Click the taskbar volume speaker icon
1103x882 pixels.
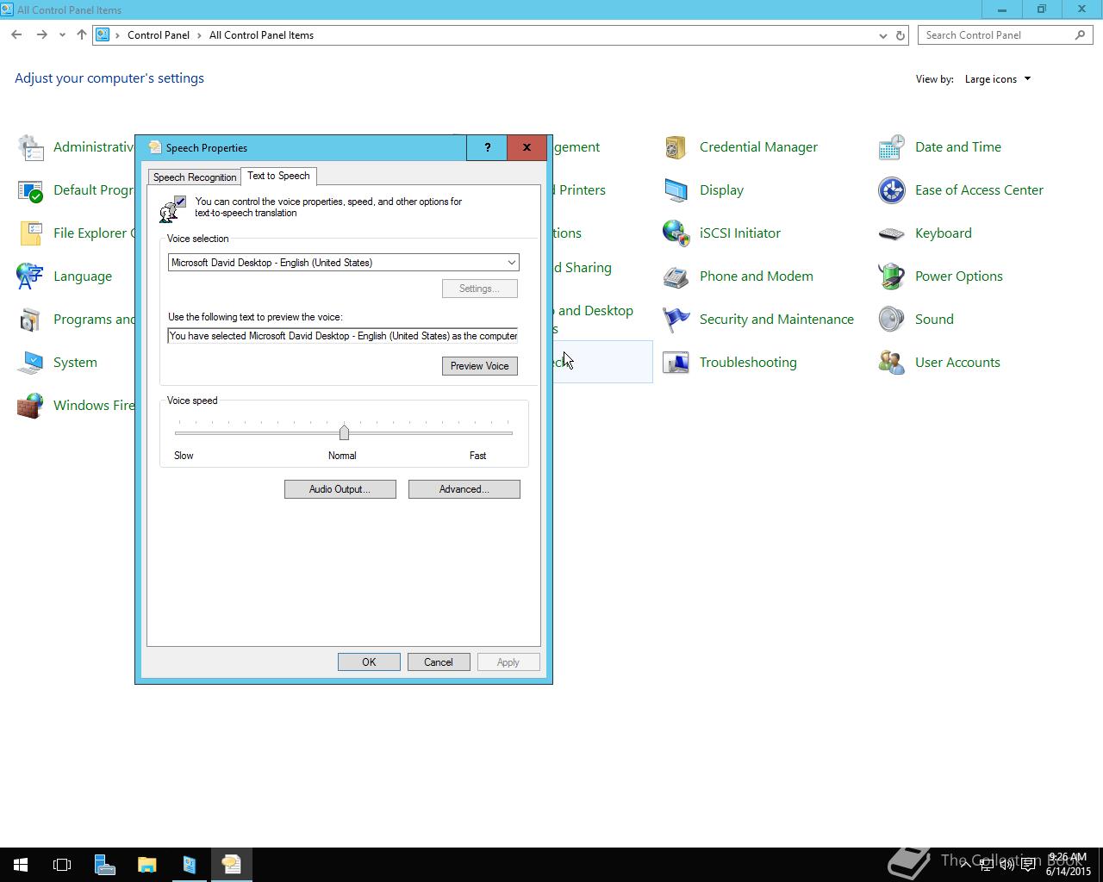click(x=1006, y=865)
